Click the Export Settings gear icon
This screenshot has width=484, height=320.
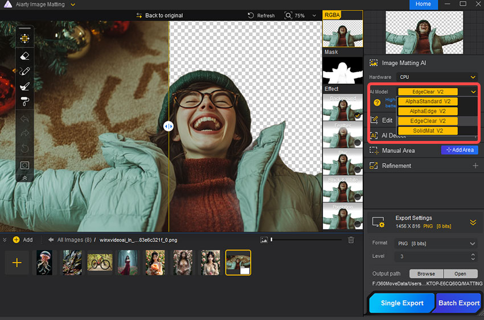[379, 222]
